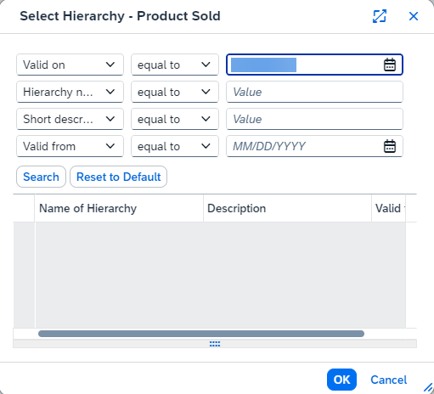The height and width of the screenshot is (394, 434).
Task: Confirm selection with the OK button
Action: point(341,380)
